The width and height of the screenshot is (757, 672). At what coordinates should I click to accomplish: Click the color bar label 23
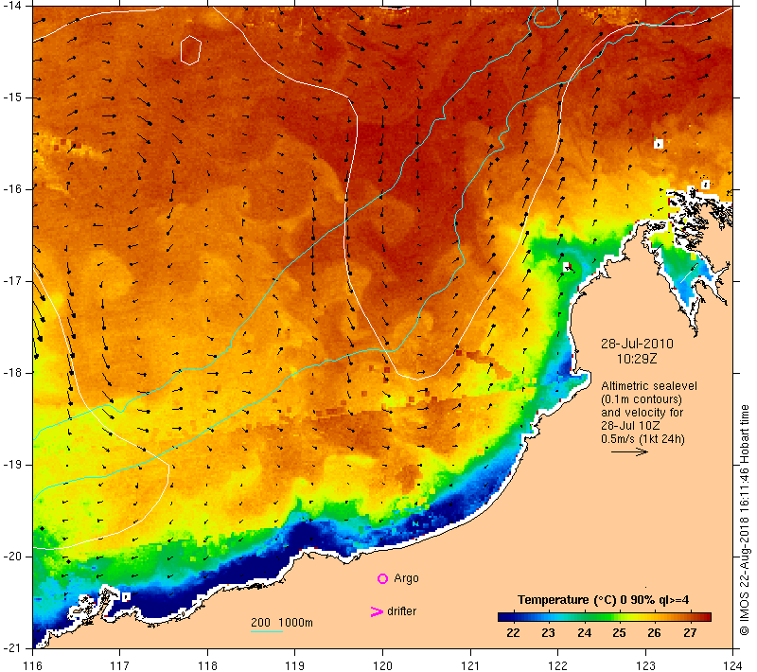click(x=548, y=633)
